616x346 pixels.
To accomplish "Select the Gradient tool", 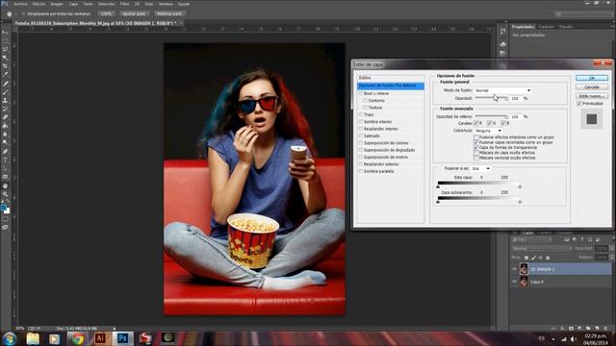I will pos(5,126).
